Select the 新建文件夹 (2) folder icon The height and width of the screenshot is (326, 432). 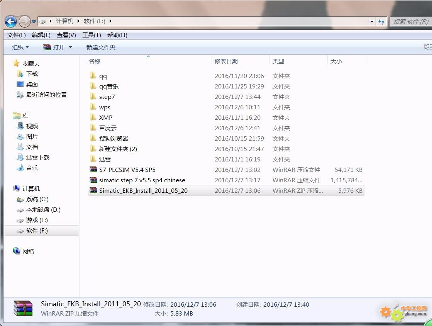(93, 149)
